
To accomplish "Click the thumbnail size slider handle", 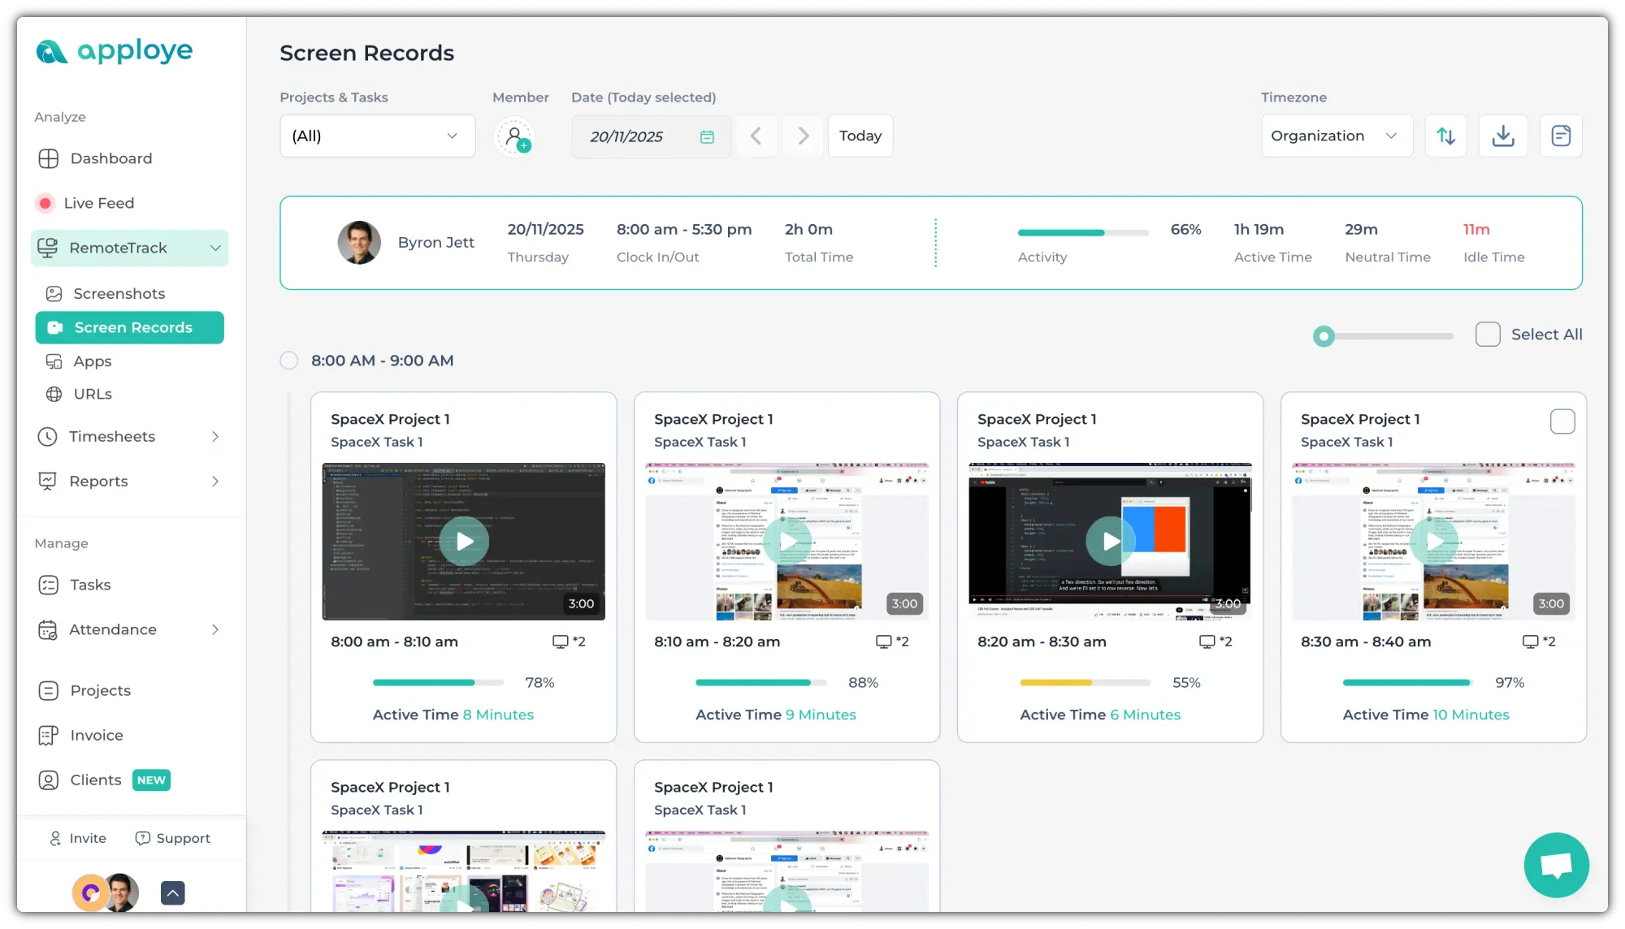I will [1324, 335].
